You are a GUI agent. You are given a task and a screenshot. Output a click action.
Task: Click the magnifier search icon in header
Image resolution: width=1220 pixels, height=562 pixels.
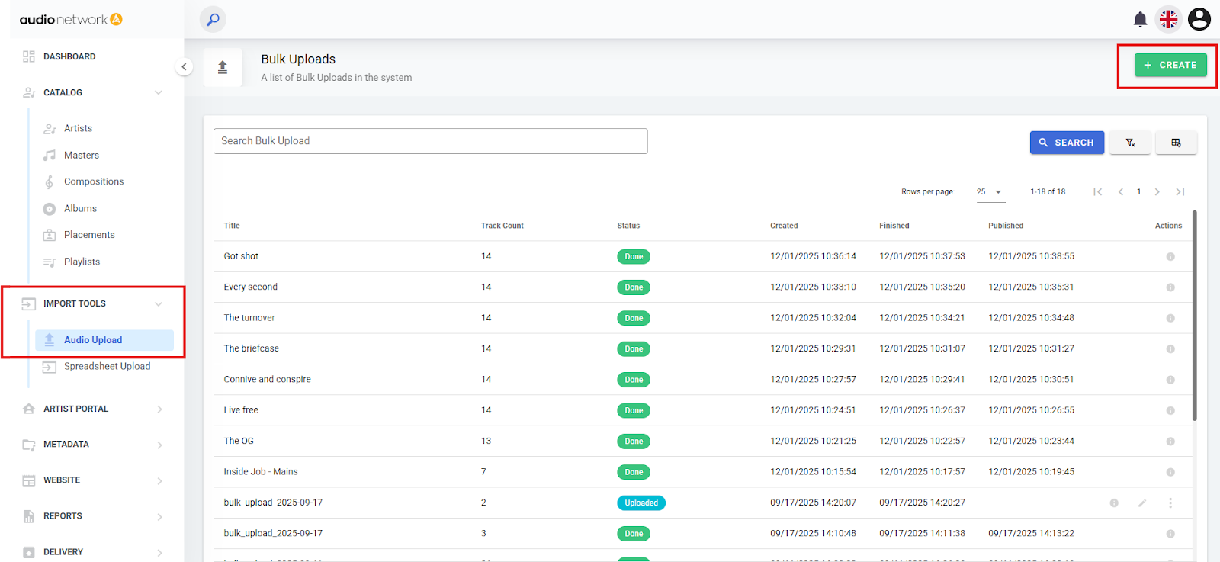pos(213,19)
